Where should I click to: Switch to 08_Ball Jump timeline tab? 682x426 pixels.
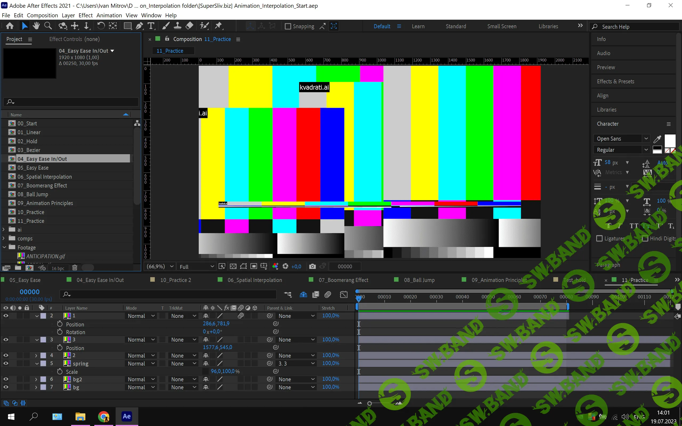419,280
